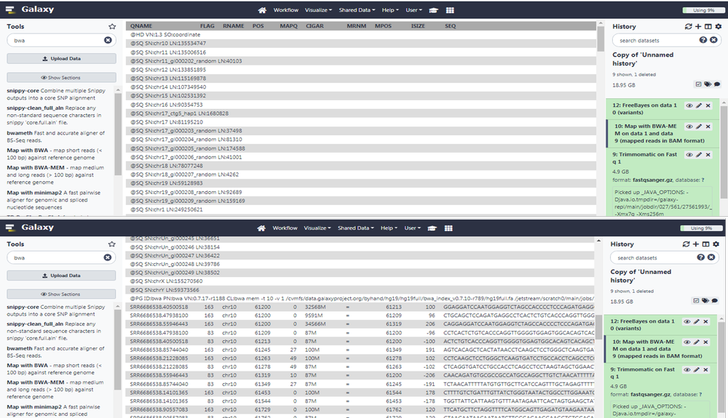Open the tutorials graduation cap icon in upper masthead
This screenshot has width=728, height=418.
[x=433, y=10]
